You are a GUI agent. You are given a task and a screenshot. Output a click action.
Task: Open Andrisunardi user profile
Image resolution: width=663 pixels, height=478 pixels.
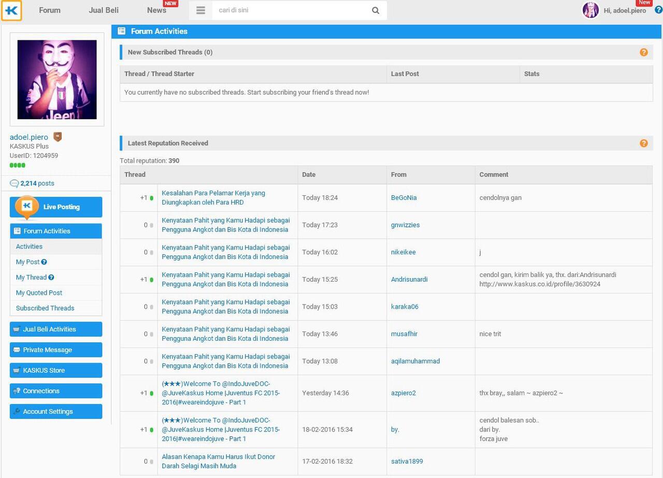coord(409,280)
